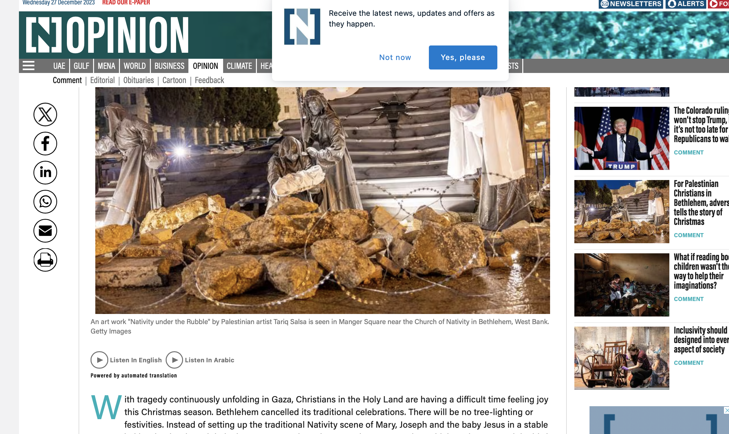The width and height of the screenshot is (729, 434).
Task: Open the Cartoon sub-menu link
Action: pyautogui.click(x=174, y=80)
